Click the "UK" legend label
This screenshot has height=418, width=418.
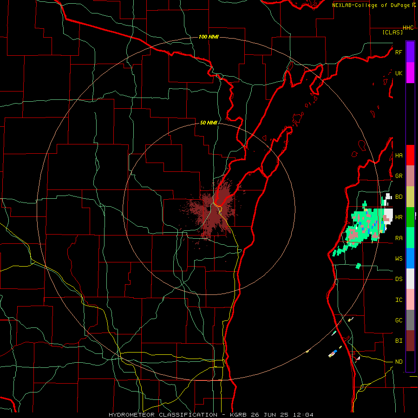[398, 73]
